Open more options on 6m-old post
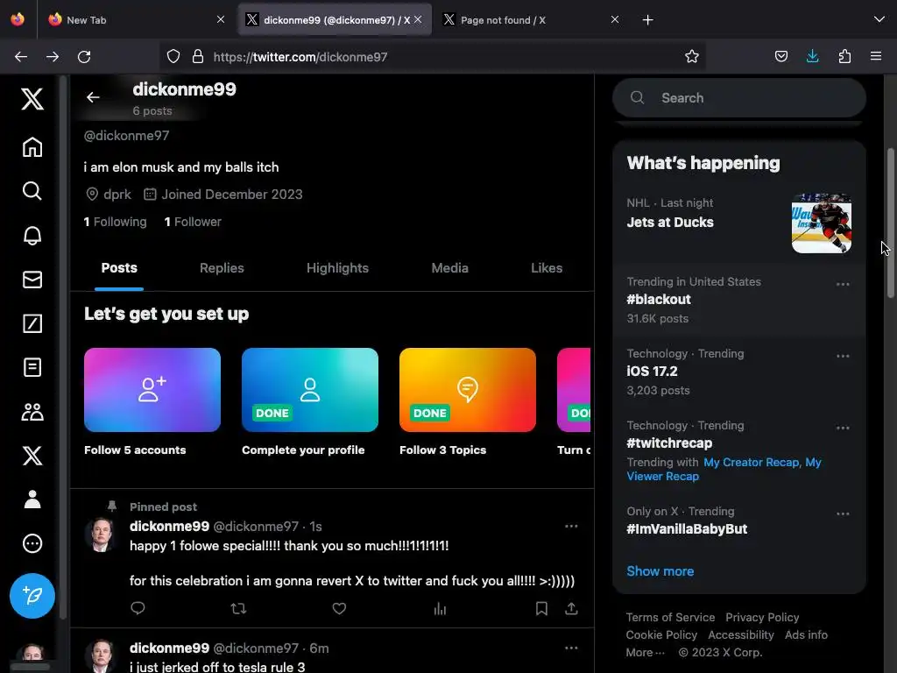The height and width of the screenshot is (673, 897). [x=571, y=648]
